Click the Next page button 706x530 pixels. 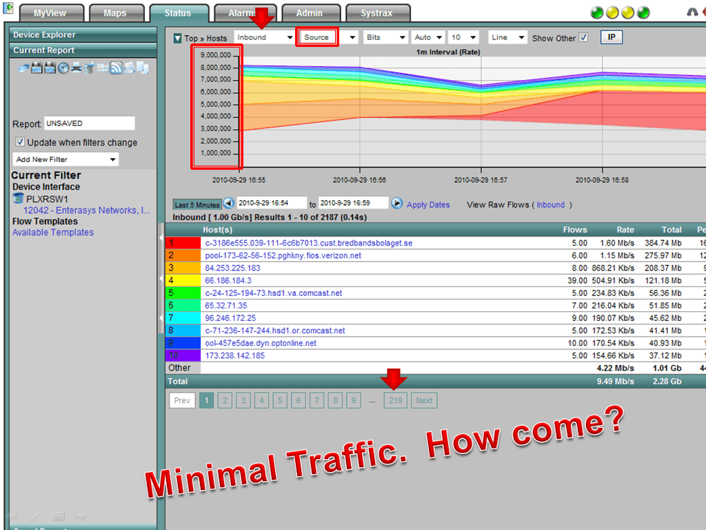coord(424,400)
